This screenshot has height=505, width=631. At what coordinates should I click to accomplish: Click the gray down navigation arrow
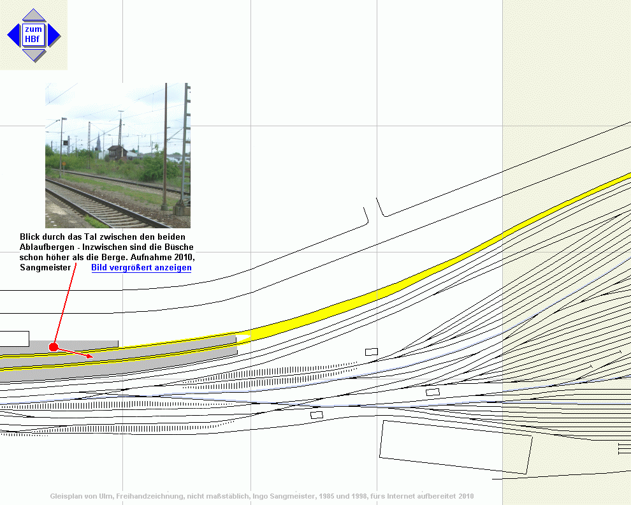[x=33, y=55]
